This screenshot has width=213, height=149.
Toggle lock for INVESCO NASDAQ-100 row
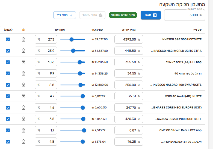[23, 85]
